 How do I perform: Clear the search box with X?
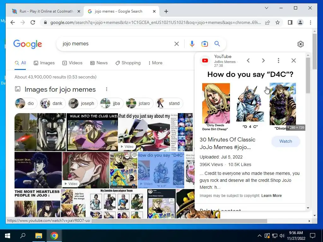click(177, 43)
